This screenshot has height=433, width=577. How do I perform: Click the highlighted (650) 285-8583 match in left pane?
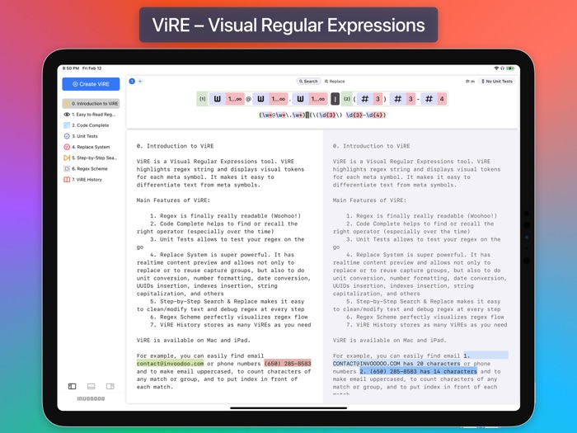click(288, 364)
